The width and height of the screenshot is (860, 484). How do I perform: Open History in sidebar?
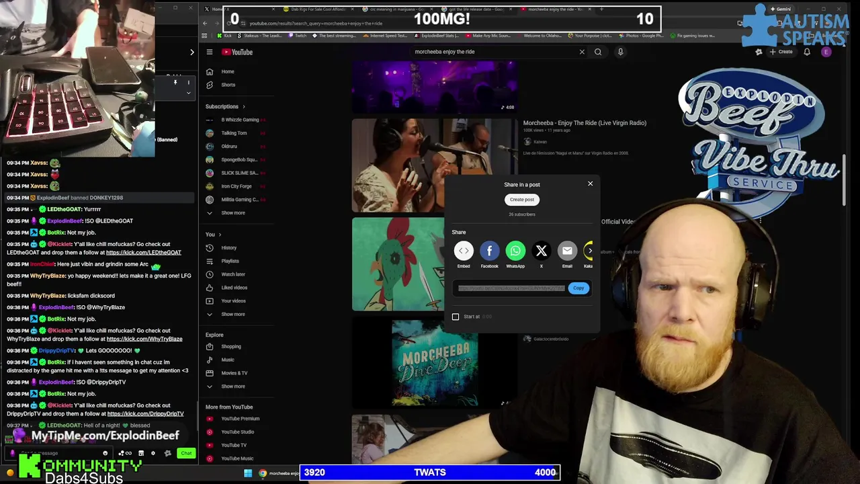click(x=228, y=247)
